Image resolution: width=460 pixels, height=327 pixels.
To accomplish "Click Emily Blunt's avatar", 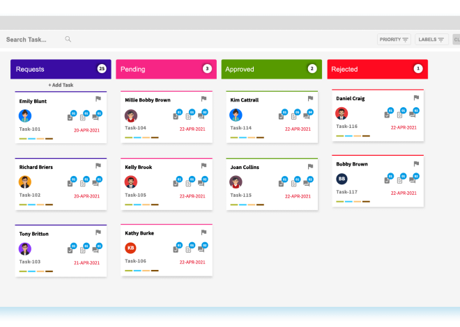I will [25, 116].
